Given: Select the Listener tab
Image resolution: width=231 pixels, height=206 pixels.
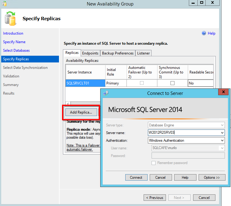Looking at the screenshot, I should pyautogui.click(x=143, y=53).
